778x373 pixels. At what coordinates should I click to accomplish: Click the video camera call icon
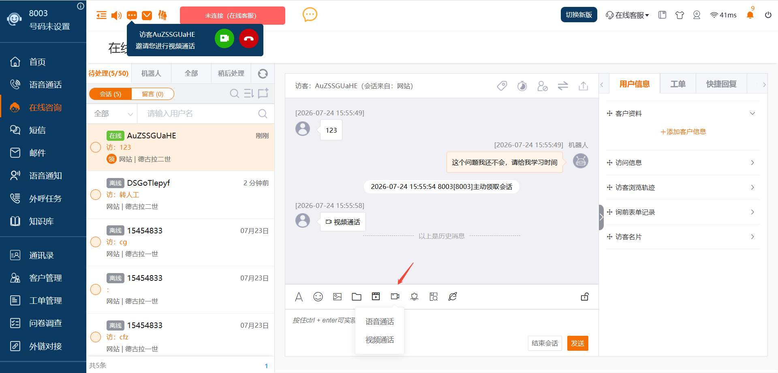[395, 297]
